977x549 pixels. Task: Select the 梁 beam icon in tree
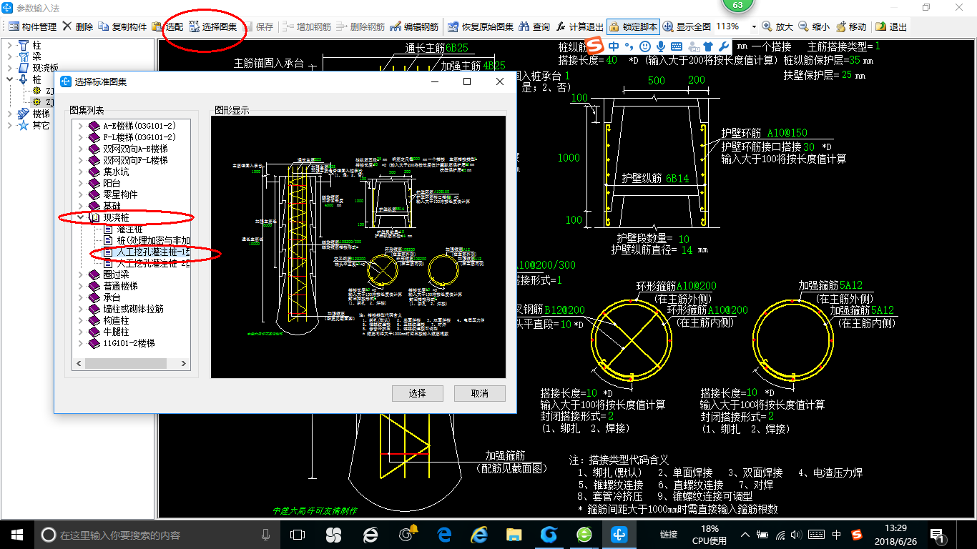click(24, 57)
